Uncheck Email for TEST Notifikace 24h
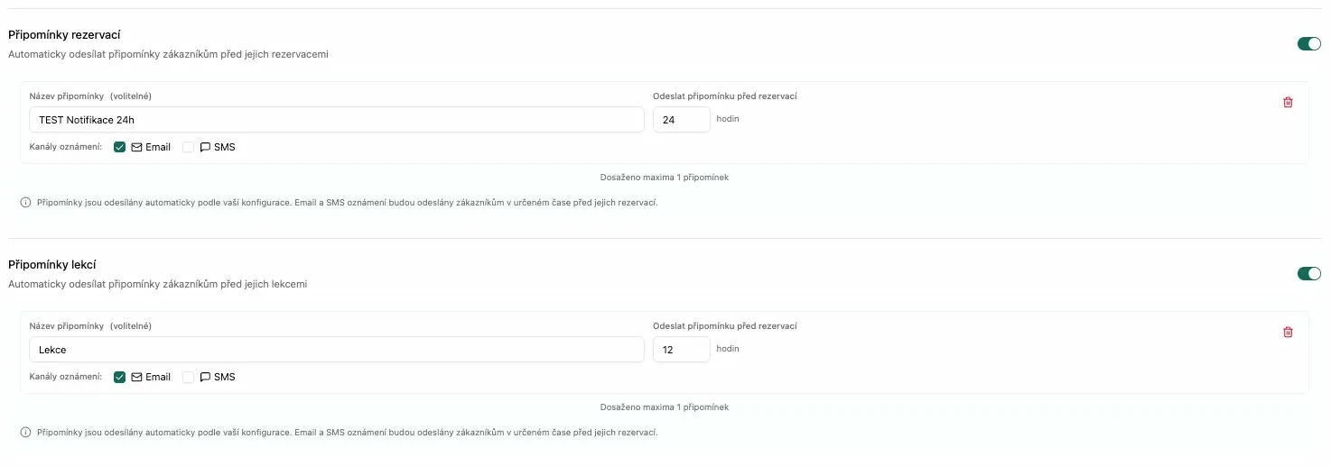The image size is (1331, 466). pyautogui.click(x=119, y=147)
